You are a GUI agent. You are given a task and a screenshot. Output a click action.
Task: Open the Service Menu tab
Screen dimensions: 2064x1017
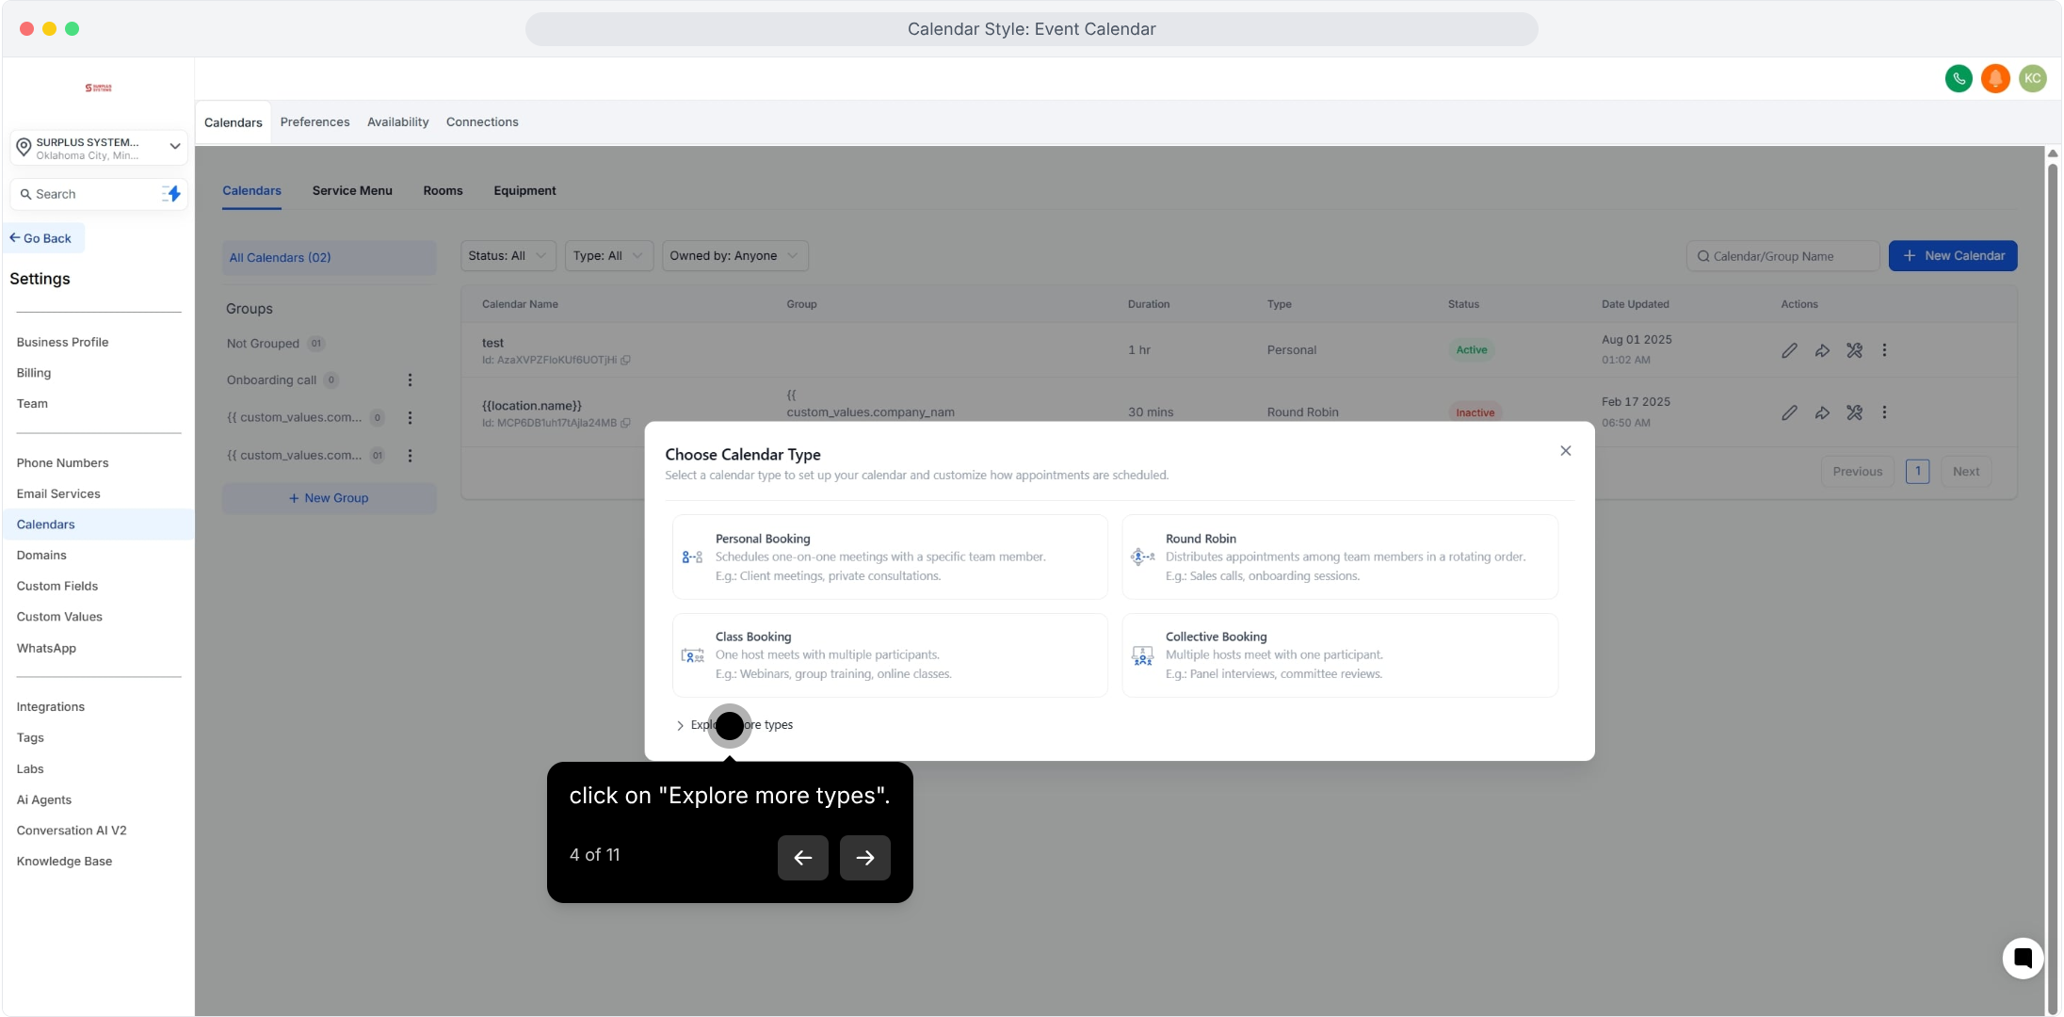tap(352, 191)
